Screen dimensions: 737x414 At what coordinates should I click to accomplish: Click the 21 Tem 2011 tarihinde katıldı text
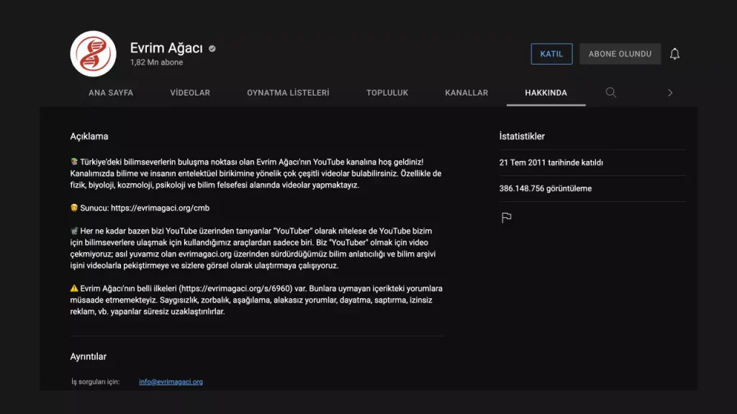pyautogui.click(x=551, y=162)
